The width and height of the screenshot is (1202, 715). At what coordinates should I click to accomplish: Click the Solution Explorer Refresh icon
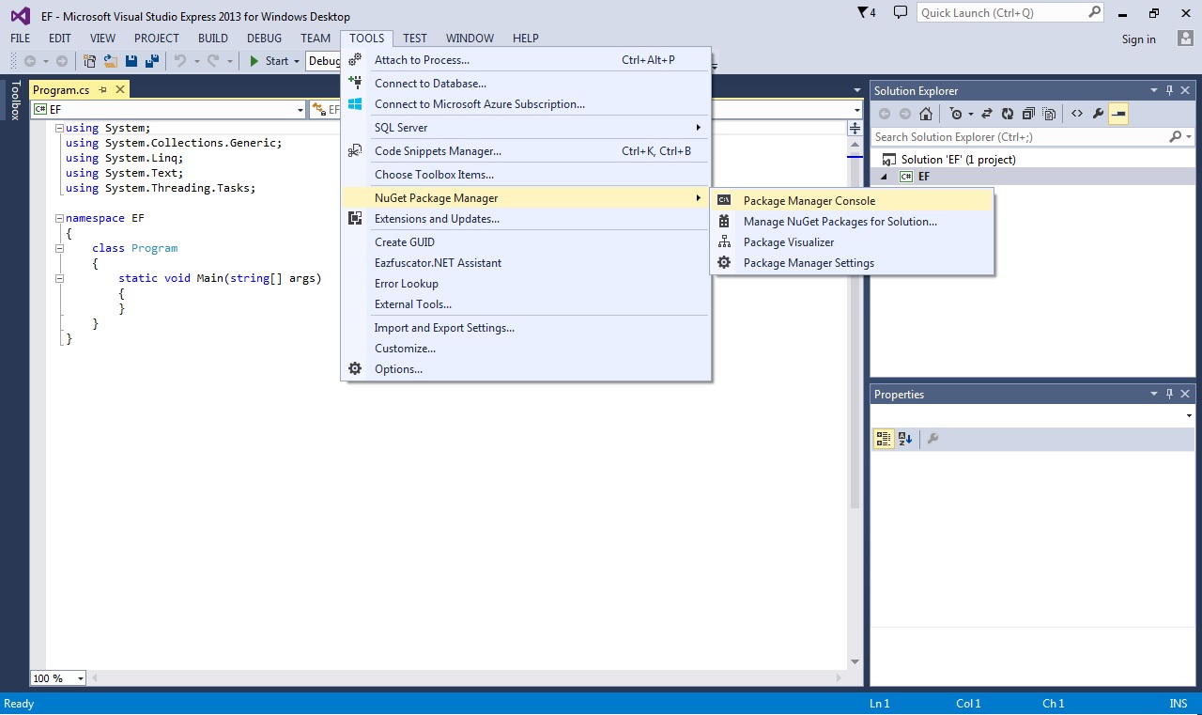point(1008,114)
